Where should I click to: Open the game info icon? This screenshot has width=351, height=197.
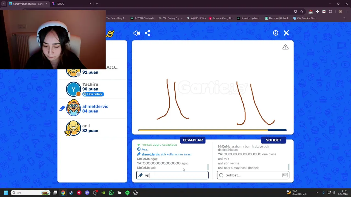[x=276, y=33]
